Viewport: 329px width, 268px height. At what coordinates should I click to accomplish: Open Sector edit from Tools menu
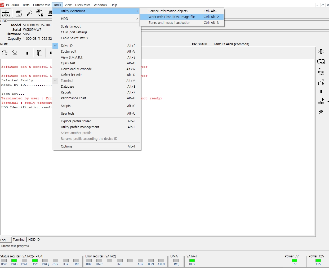click(96, 52)
